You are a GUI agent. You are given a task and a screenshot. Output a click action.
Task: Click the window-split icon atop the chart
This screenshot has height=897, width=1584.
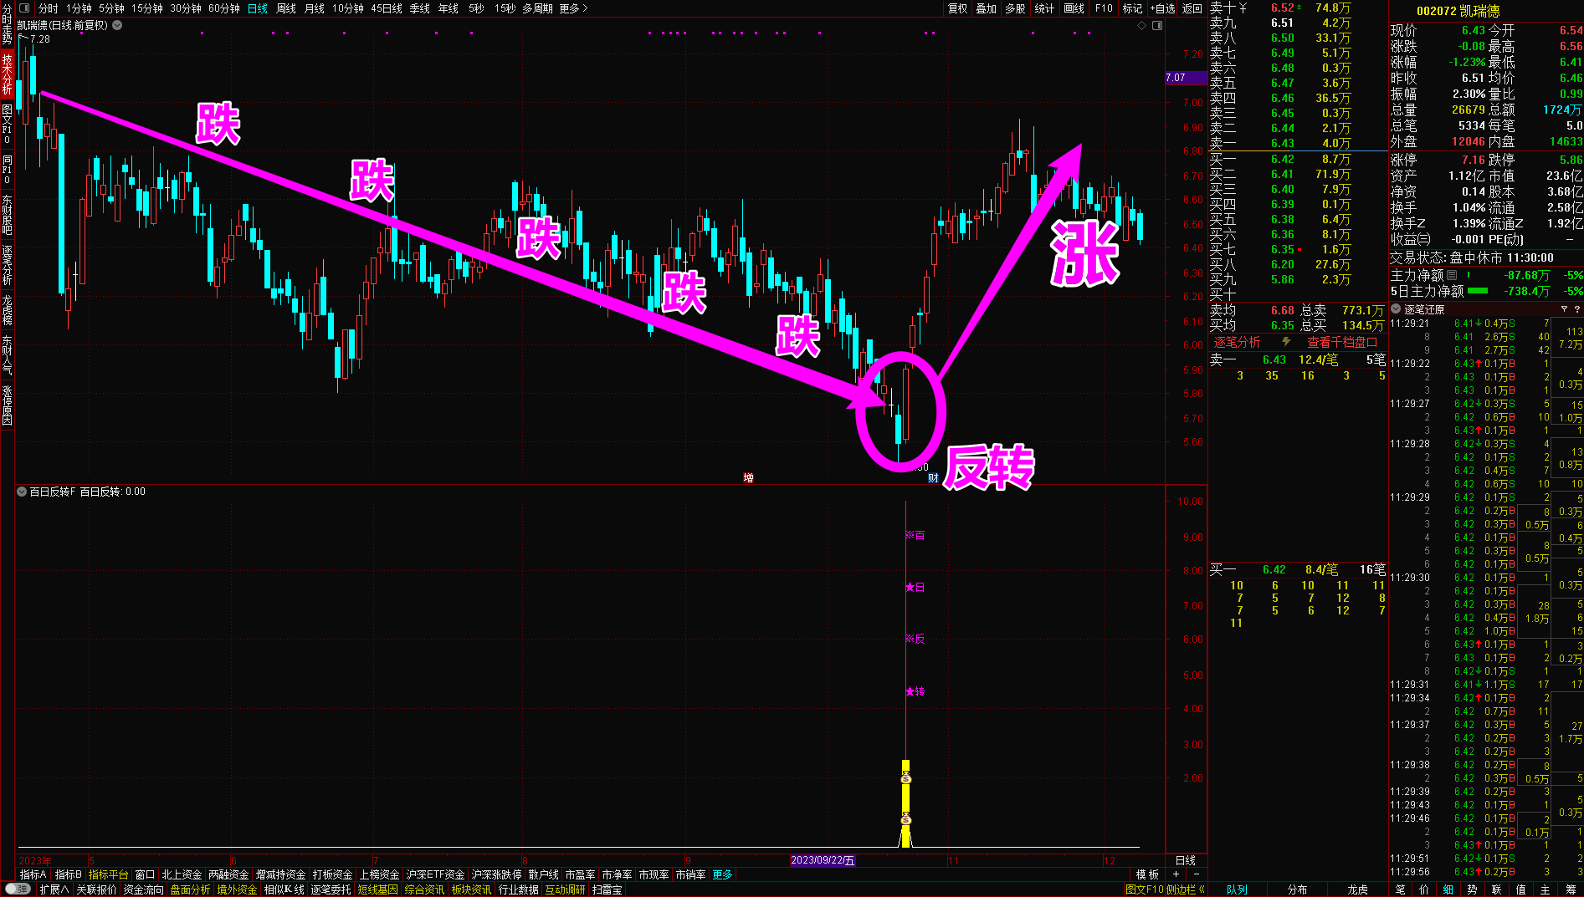[1157, 26]
